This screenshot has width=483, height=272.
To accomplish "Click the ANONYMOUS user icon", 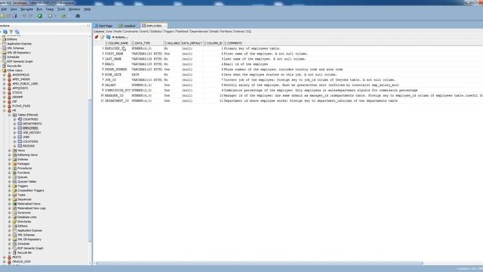I will pyautogui.click(x=10, y=75).
